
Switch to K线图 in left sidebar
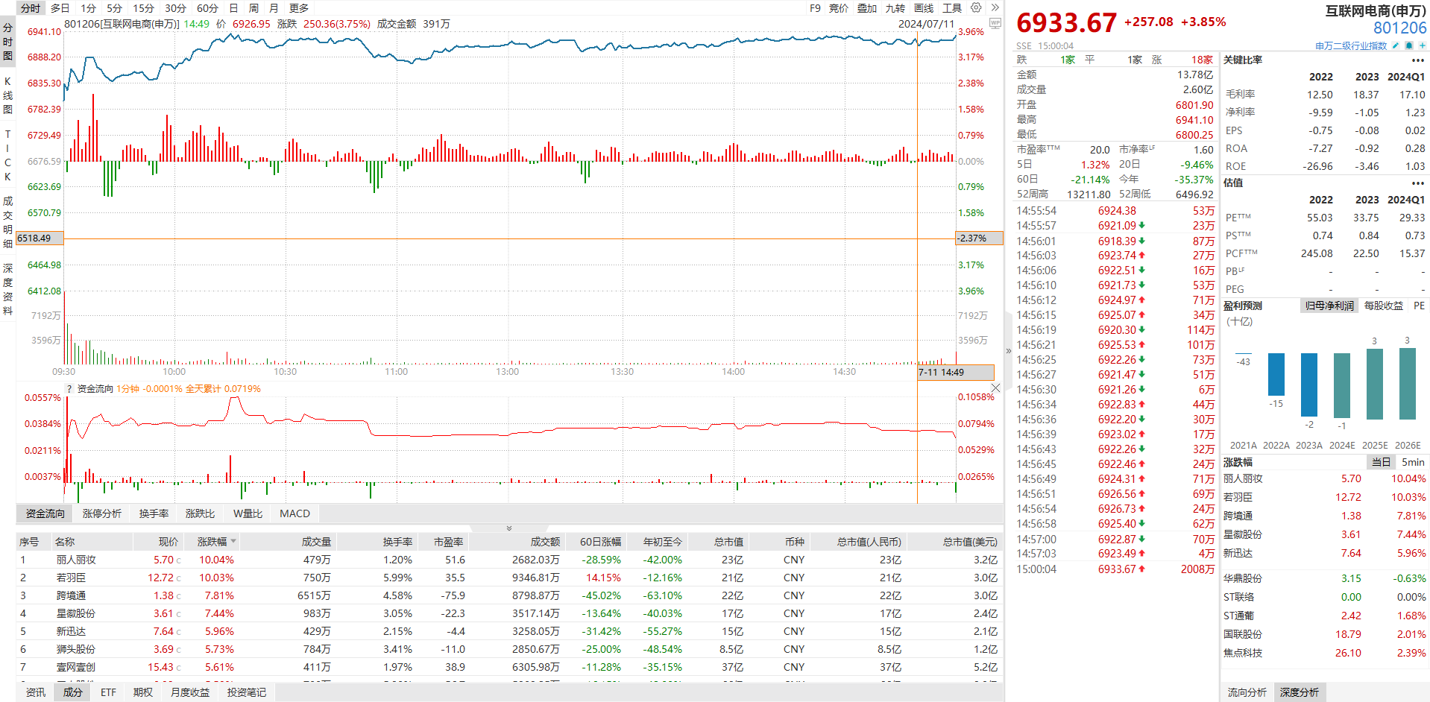click(x=7, y=95)
